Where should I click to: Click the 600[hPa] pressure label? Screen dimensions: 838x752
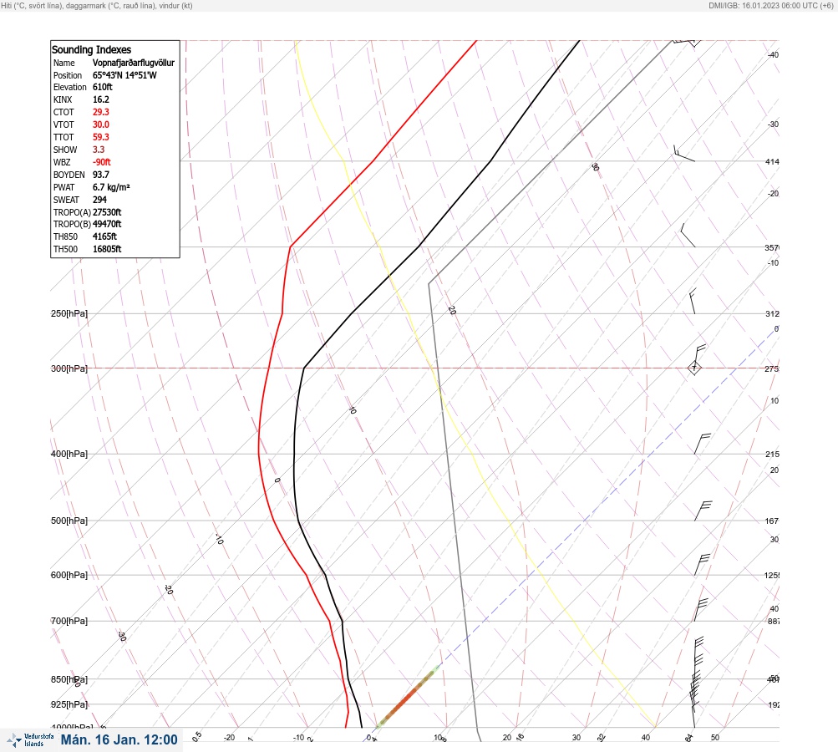[69, 575]
